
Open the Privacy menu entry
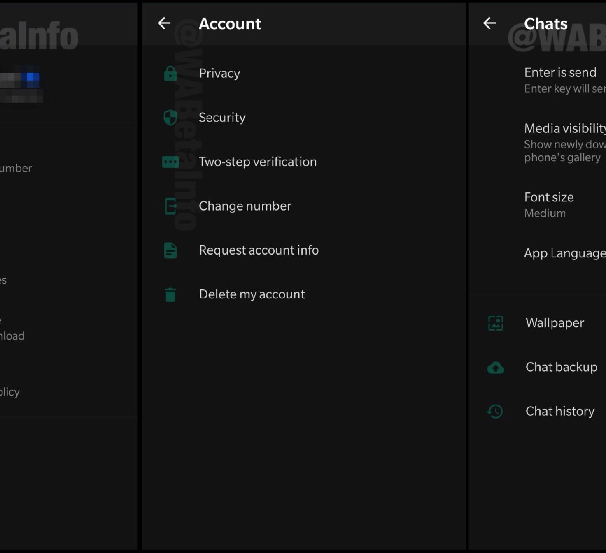pos(219,74)
